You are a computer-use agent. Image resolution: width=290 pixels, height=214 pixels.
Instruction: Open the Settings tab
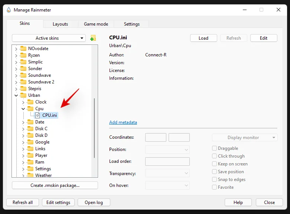coord(132,24)
